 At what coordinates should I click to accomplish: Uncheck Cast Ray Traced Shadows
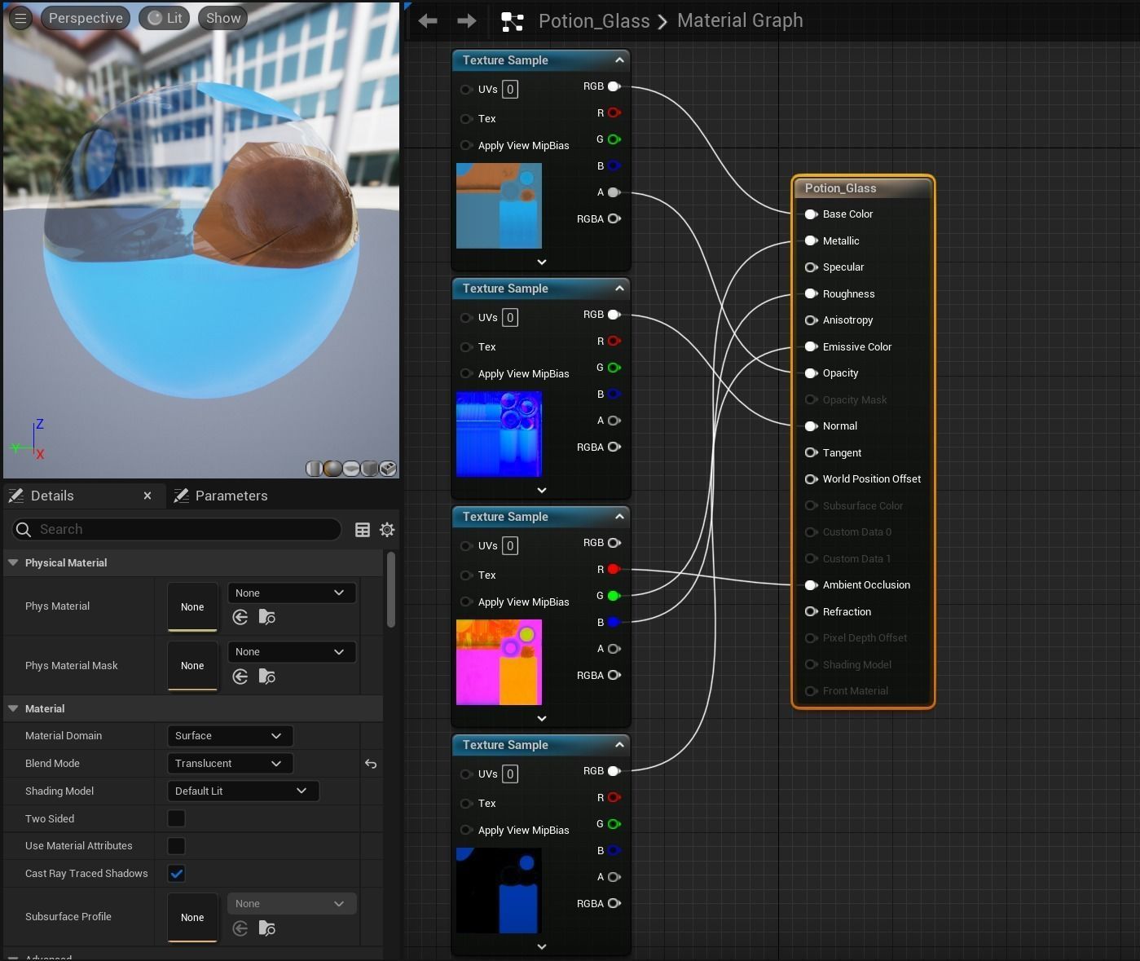[x=176, y=874]
